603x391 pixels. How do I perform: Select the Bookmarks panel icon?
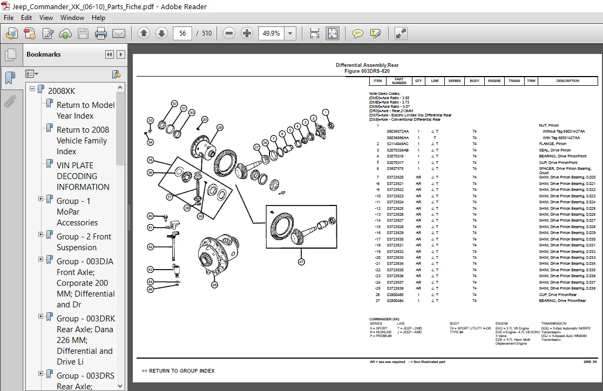[x=10, y=78]
